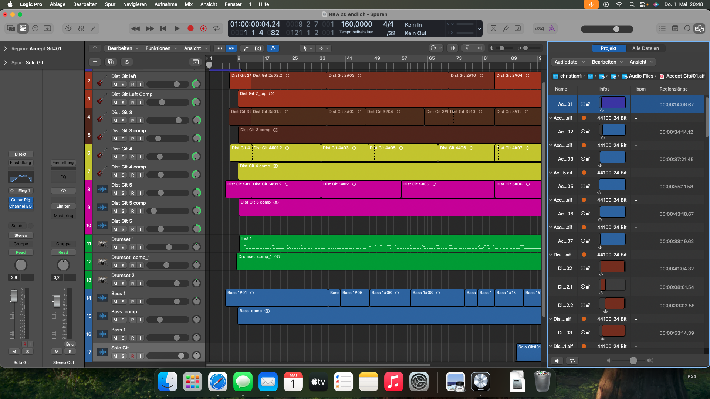The height and width of the screenshot is (399, 710).
Task: Toggle the Cycle loop button
Action: pos(216,28)
